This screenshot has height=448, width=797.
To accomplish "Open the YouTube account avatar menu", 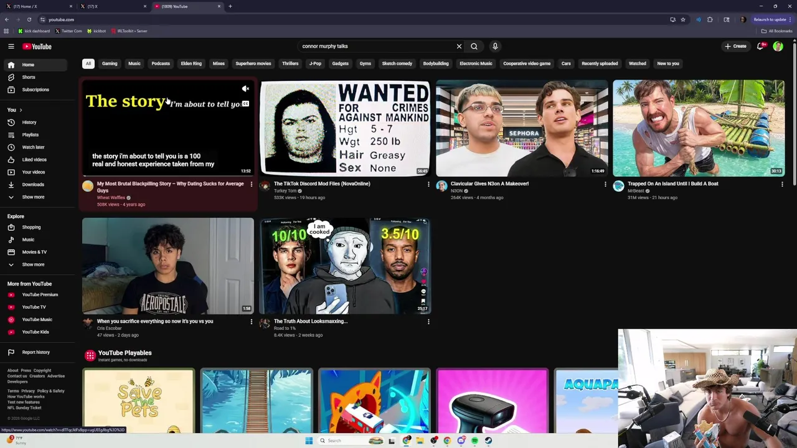I will pyautogui.click(x=778, y=46).
